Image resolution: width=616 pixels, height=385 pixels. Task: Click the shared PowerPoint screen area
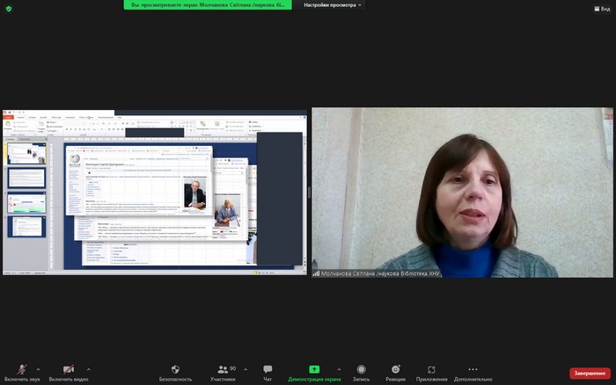click(x=154, y=192)
